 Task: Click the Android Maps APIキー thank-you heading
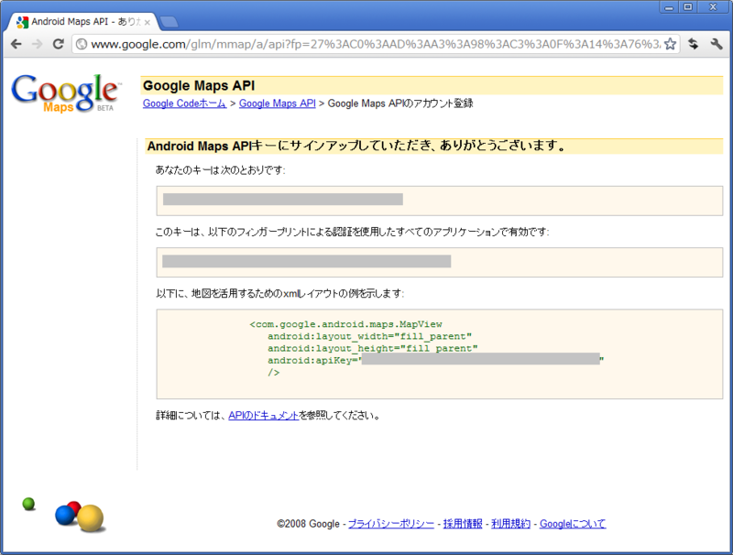pos(356,146)
